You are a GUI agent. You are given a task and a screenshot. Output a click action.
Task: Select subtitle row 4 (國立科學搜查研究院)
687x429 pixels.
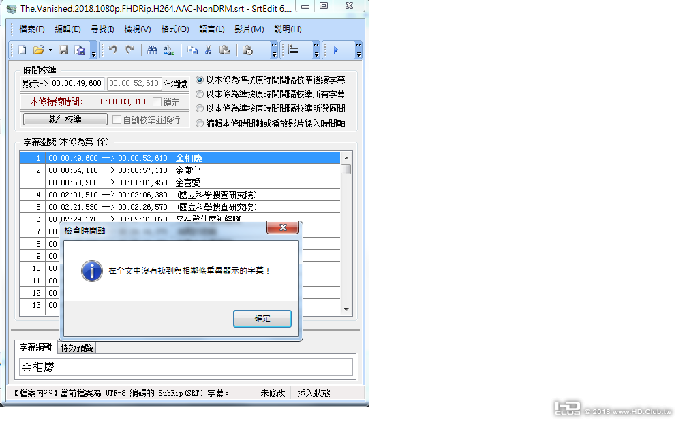[180, 195]
